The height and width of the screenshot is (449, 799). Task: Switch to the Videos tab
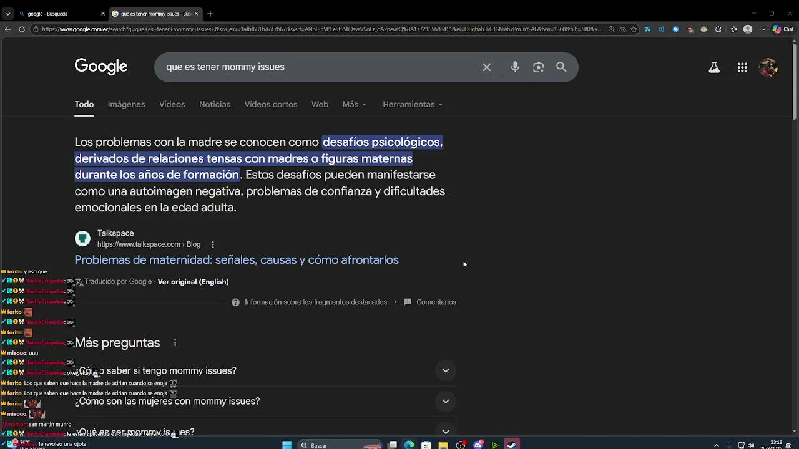coord(172,104)
